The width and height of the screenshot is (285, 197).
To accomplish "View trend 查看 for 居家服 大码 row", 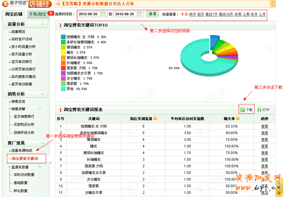I will click(264, 166).
